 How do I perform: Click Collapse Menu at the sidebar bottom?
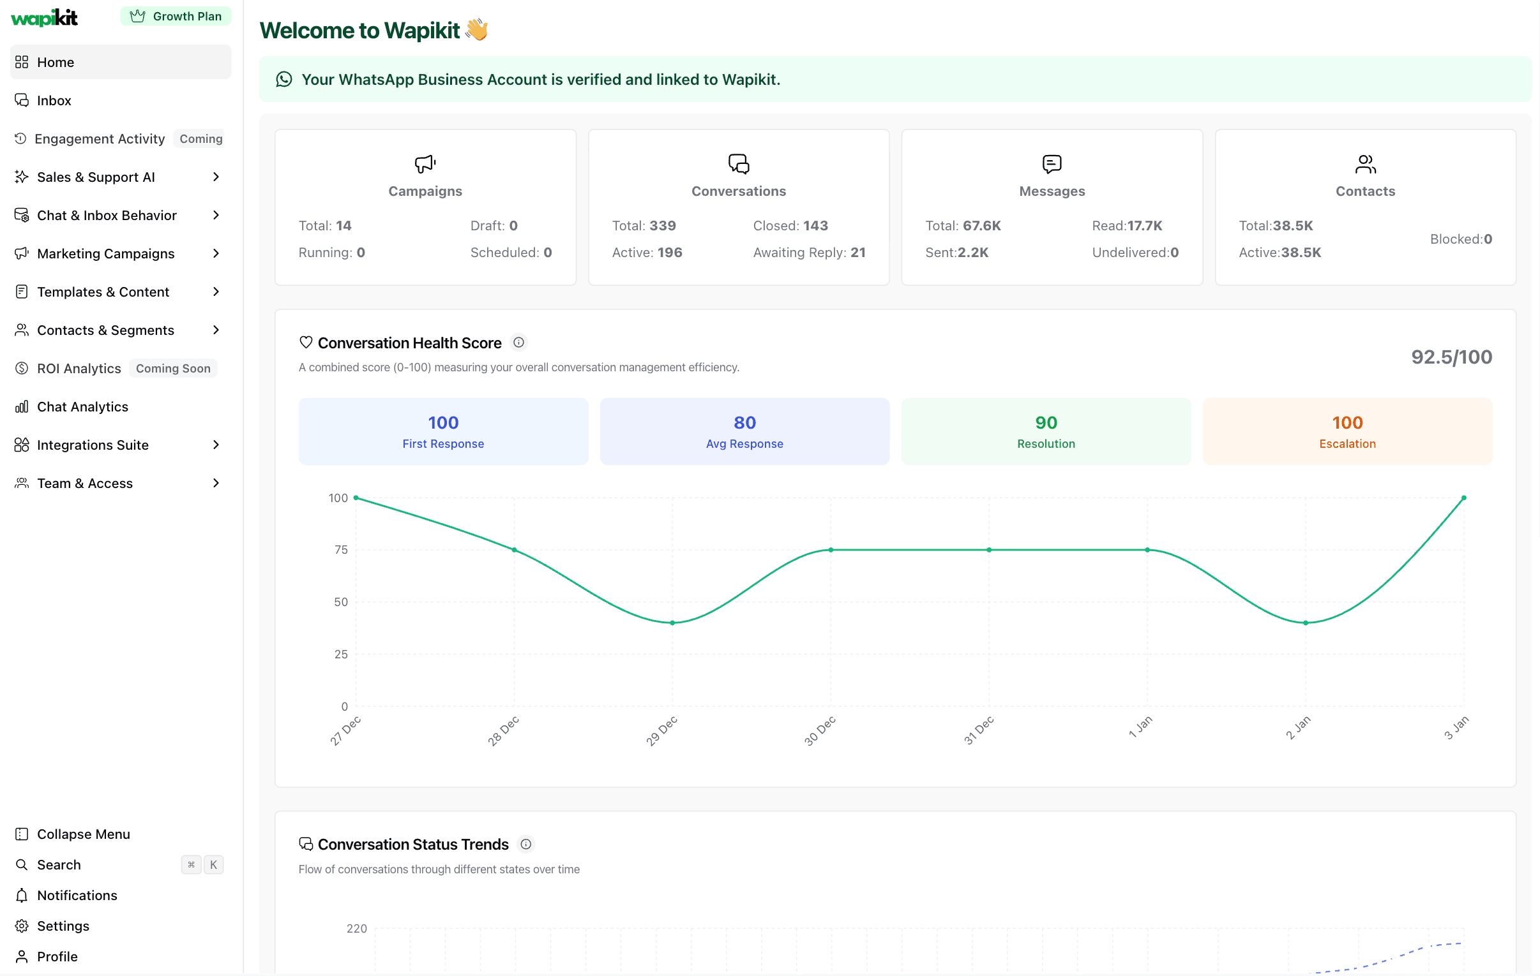(82, 834)
